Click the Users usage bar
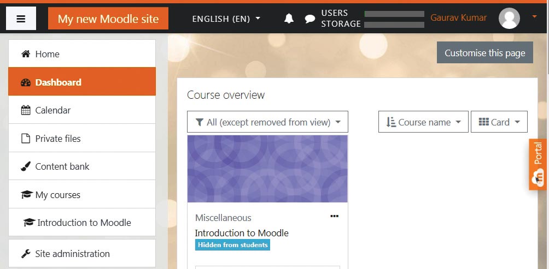 [394, 14]
